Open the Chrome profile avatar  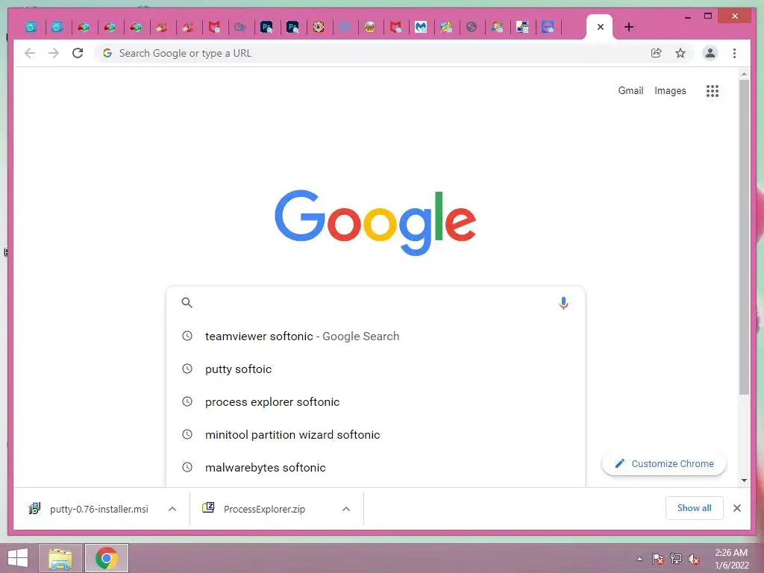(710, 53)
